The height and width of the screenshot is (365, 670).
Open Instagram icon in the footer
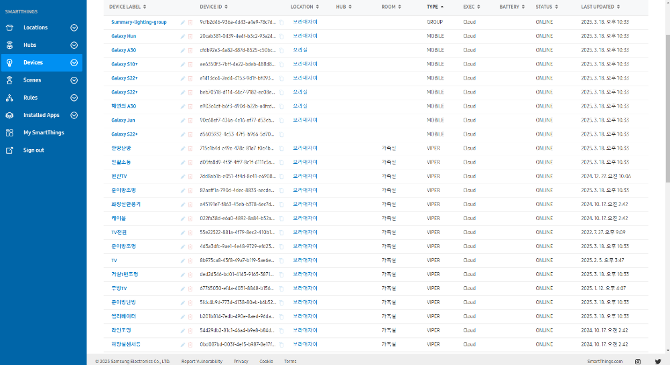tap(638, 362)
